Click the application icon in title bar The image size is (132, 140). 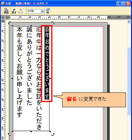click(3, 4)
